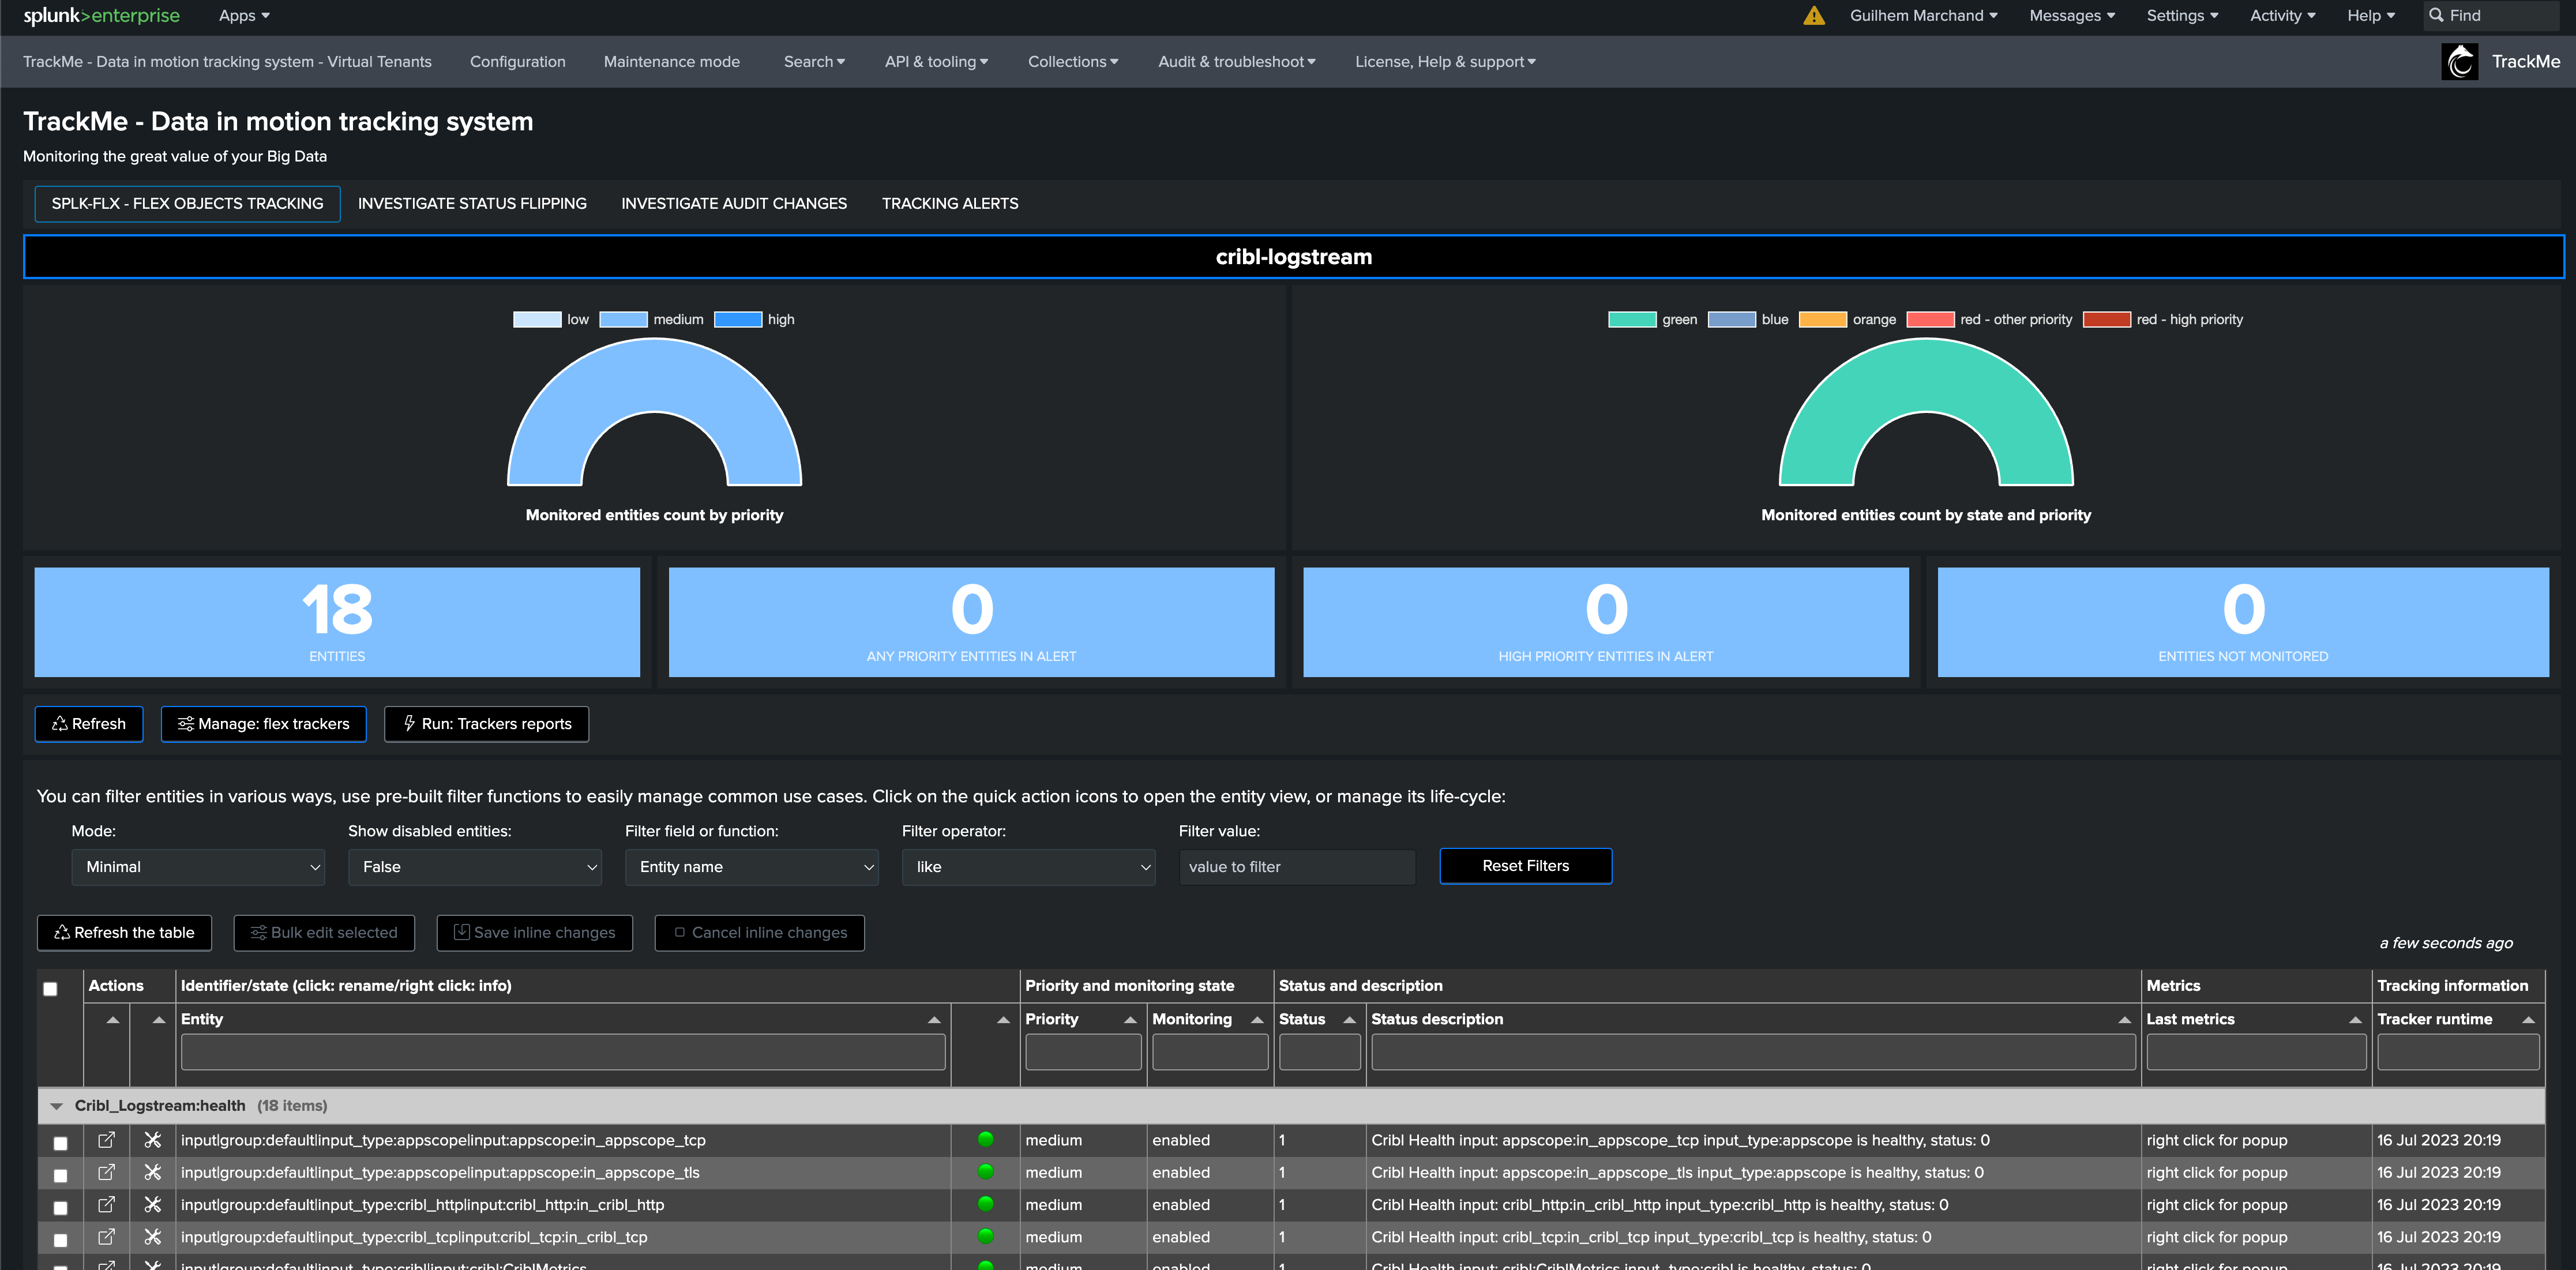
Task: Click Manage: flex trackers button
Action: click(x=264, y=723)
